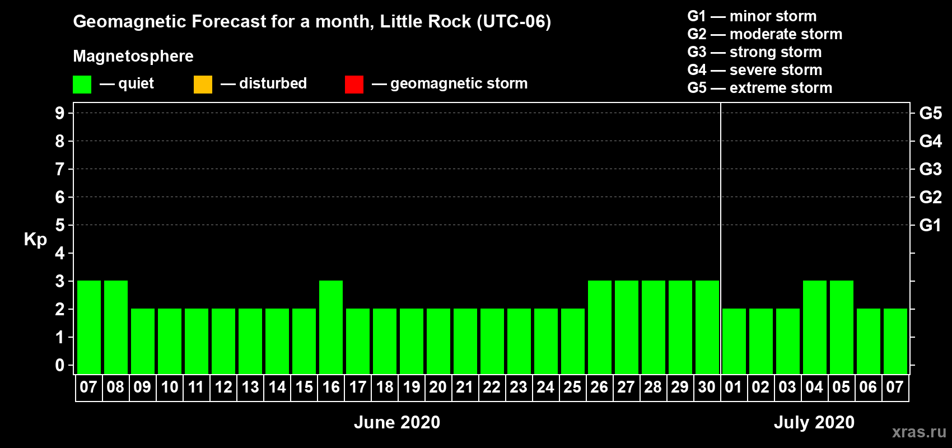Click the G2 label on right axis

931,197
